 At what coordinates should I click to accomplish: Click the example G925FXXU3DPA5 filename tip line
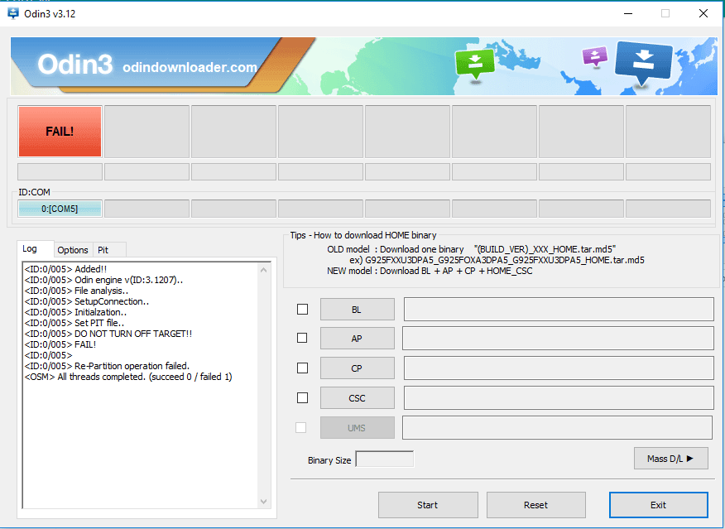click(497, 260)
